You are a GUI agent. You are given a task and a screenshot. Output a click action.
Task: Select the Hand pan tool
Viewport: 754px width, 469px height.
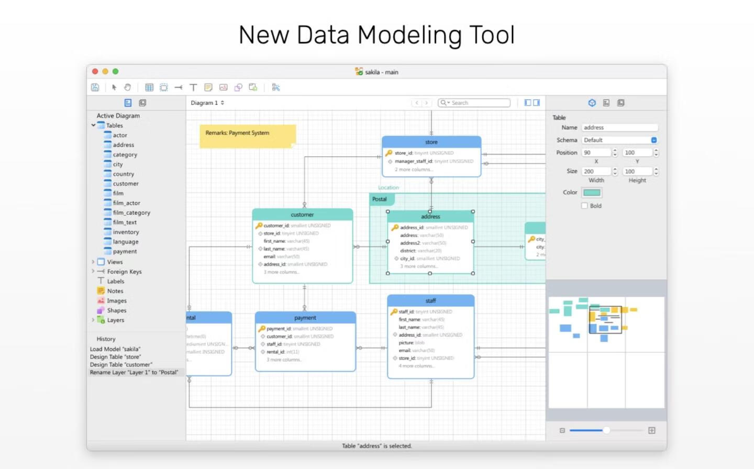(127, 87)
